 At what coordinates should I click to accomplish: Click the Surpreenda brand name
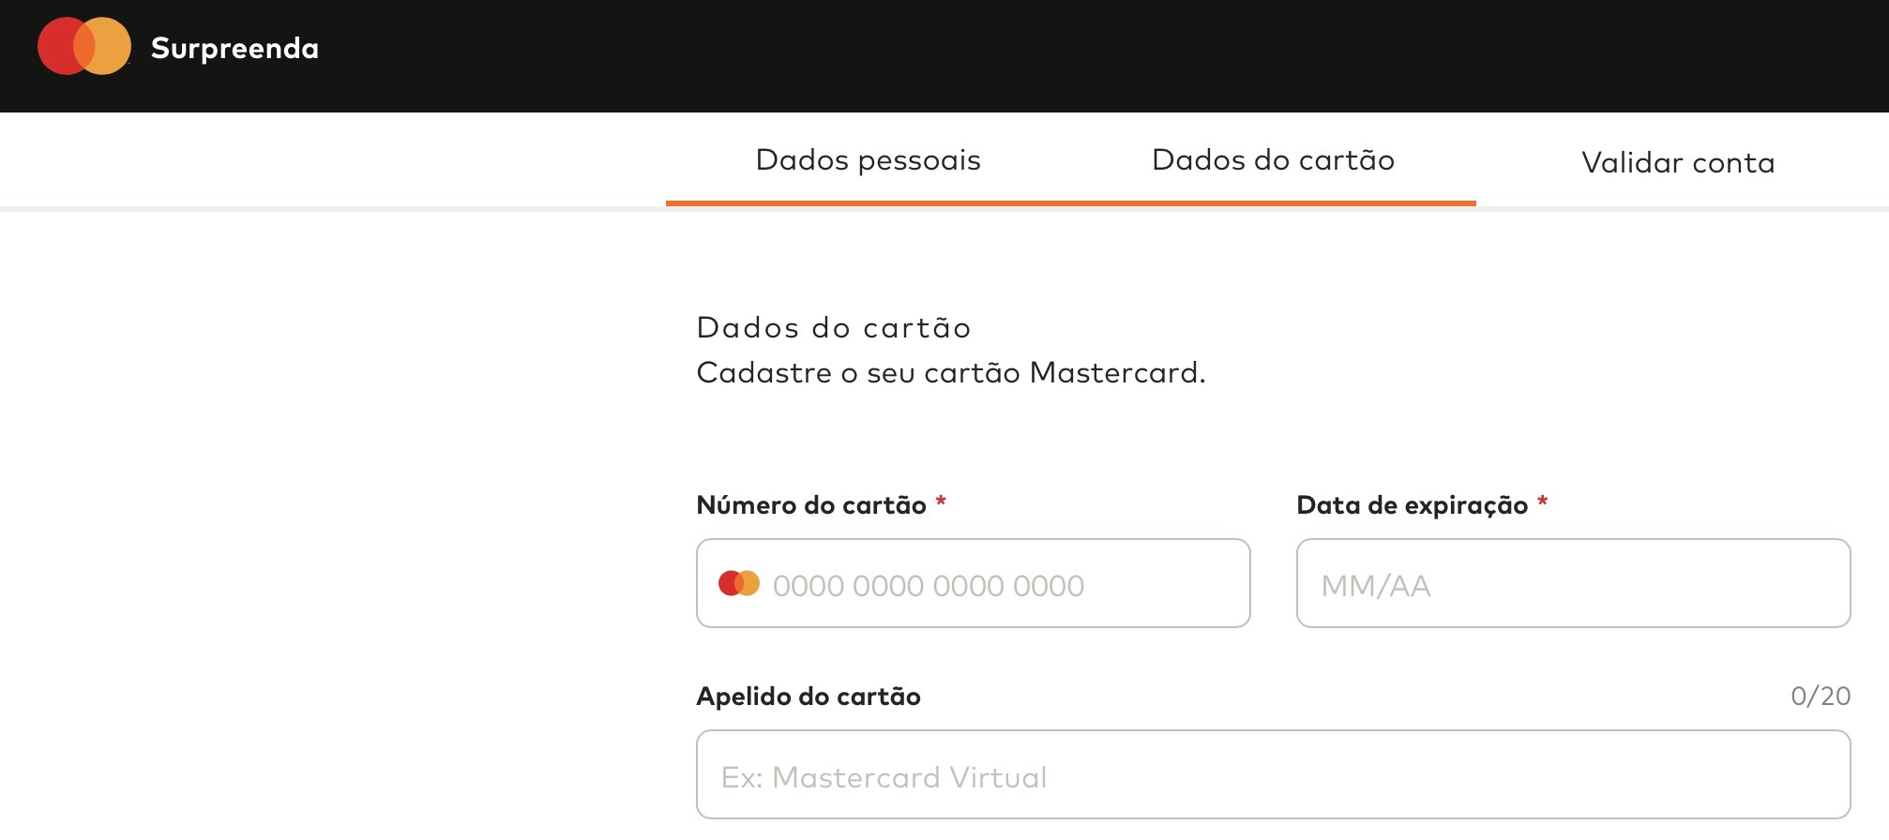pos(234,48)
